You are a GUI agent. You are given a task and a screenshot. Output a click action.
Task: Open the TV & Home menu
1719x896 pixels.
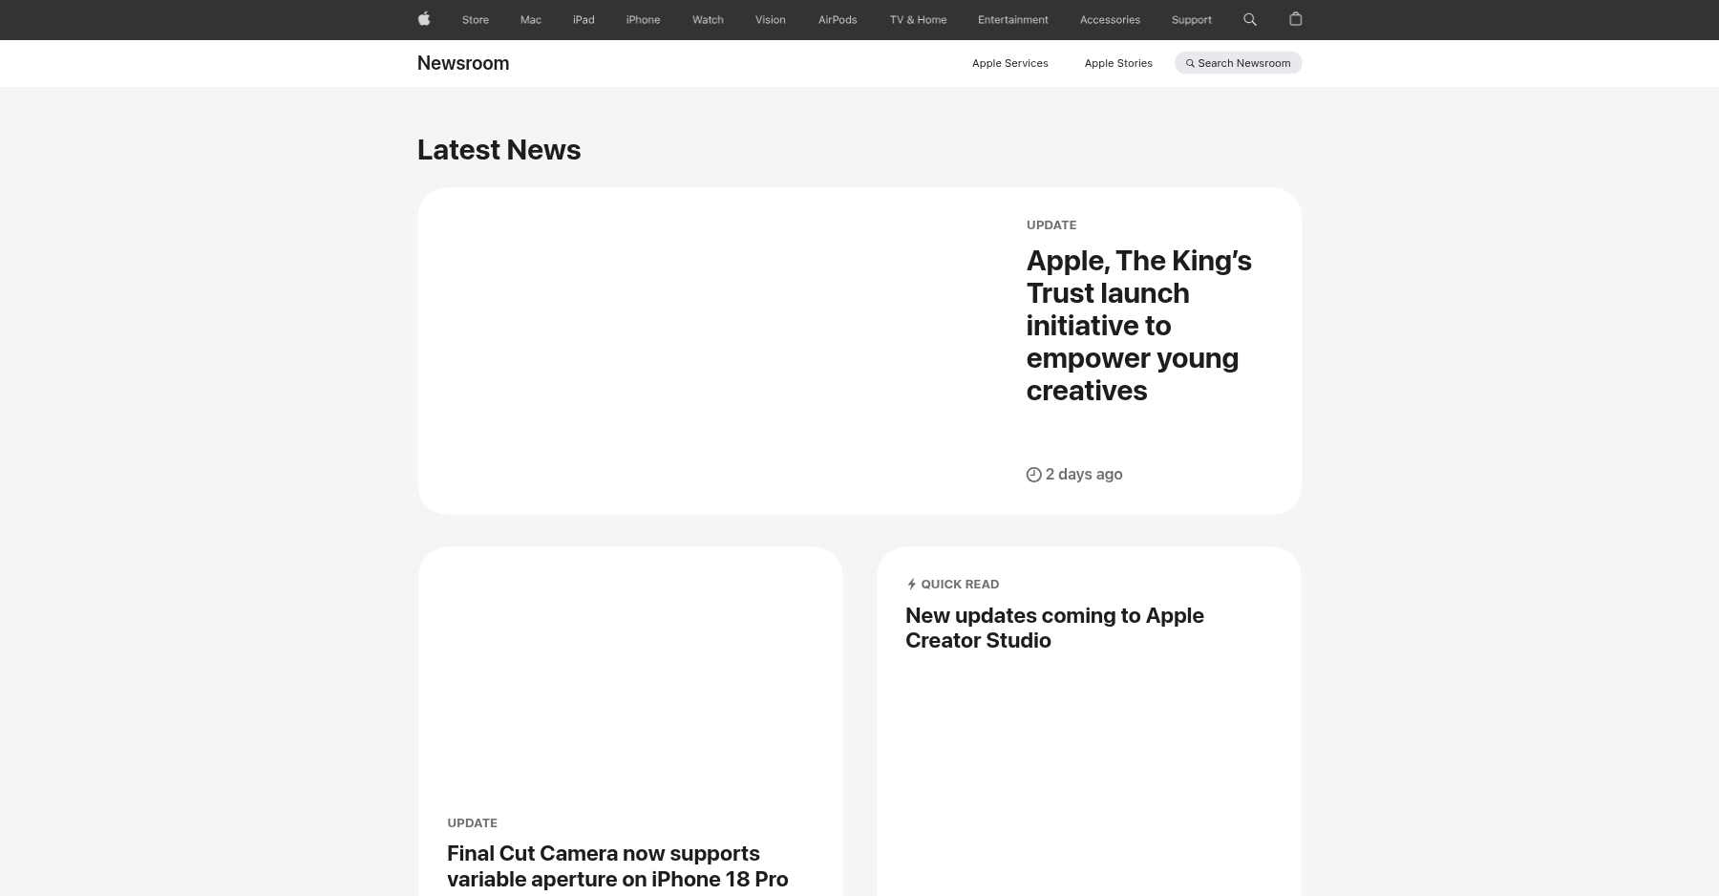pyautogui.click(x=919, y=20)
